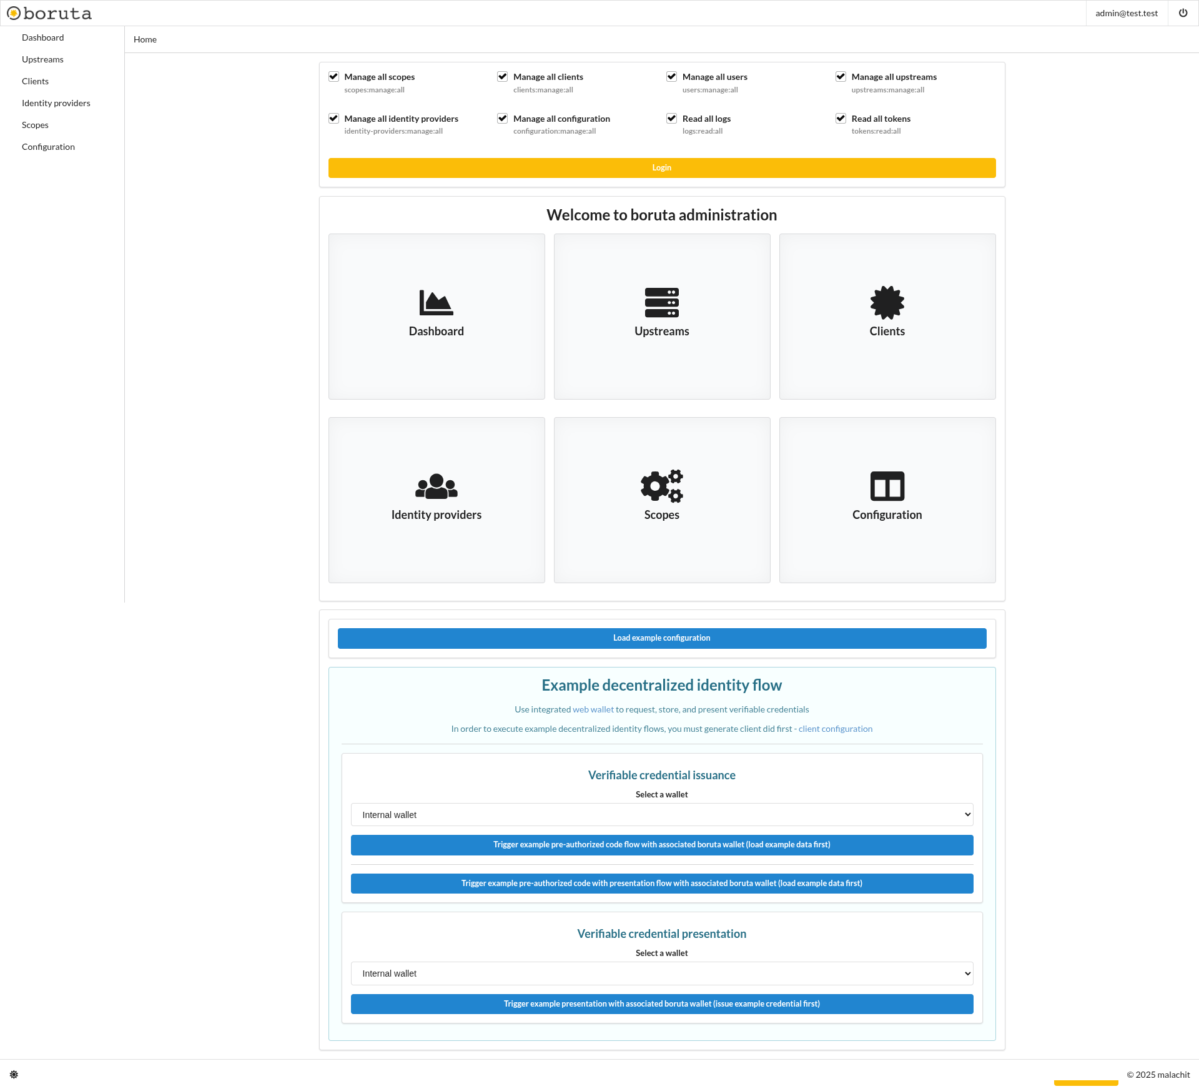Click the Configuration columns icon
The height and width of the screenshot is (1089, 1199).
(887, 486)
